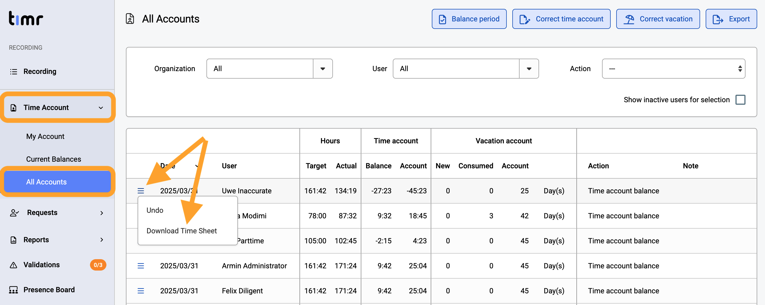Click the Vacation account group header
This screenshot has width=765, height=305.
click(x=504, y=141)
